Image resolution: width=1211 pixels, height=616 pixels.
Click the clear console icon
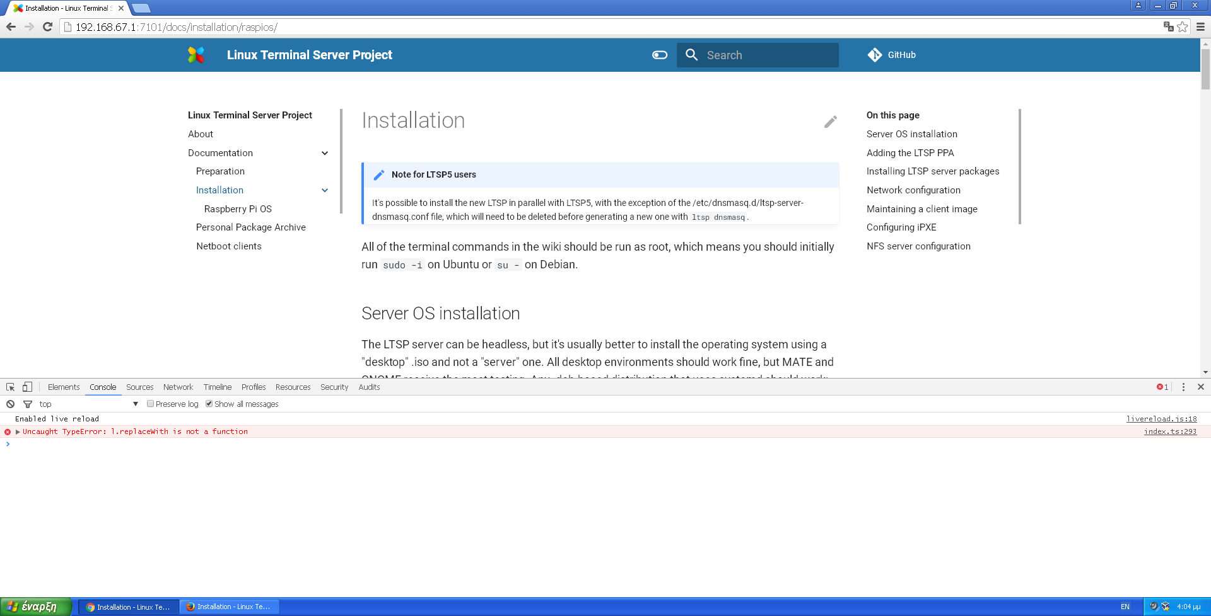click(11, 404)
